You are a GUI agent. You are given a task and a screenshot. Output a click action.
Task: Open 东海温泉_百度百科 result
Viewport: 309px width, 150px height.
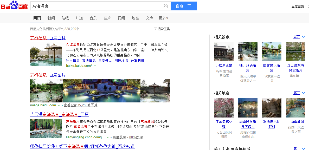48,38
